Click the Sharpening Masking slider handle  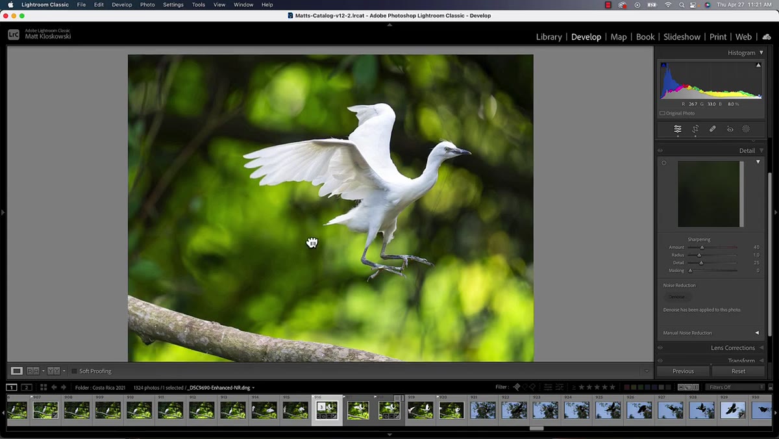[x=690, y=271]
